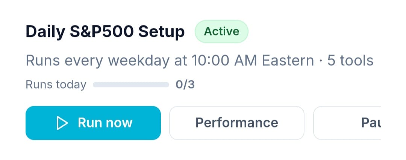This screenshot has height=160, width=406.
Task: Click the left end of the runs progress track
Action: (95, 85)
